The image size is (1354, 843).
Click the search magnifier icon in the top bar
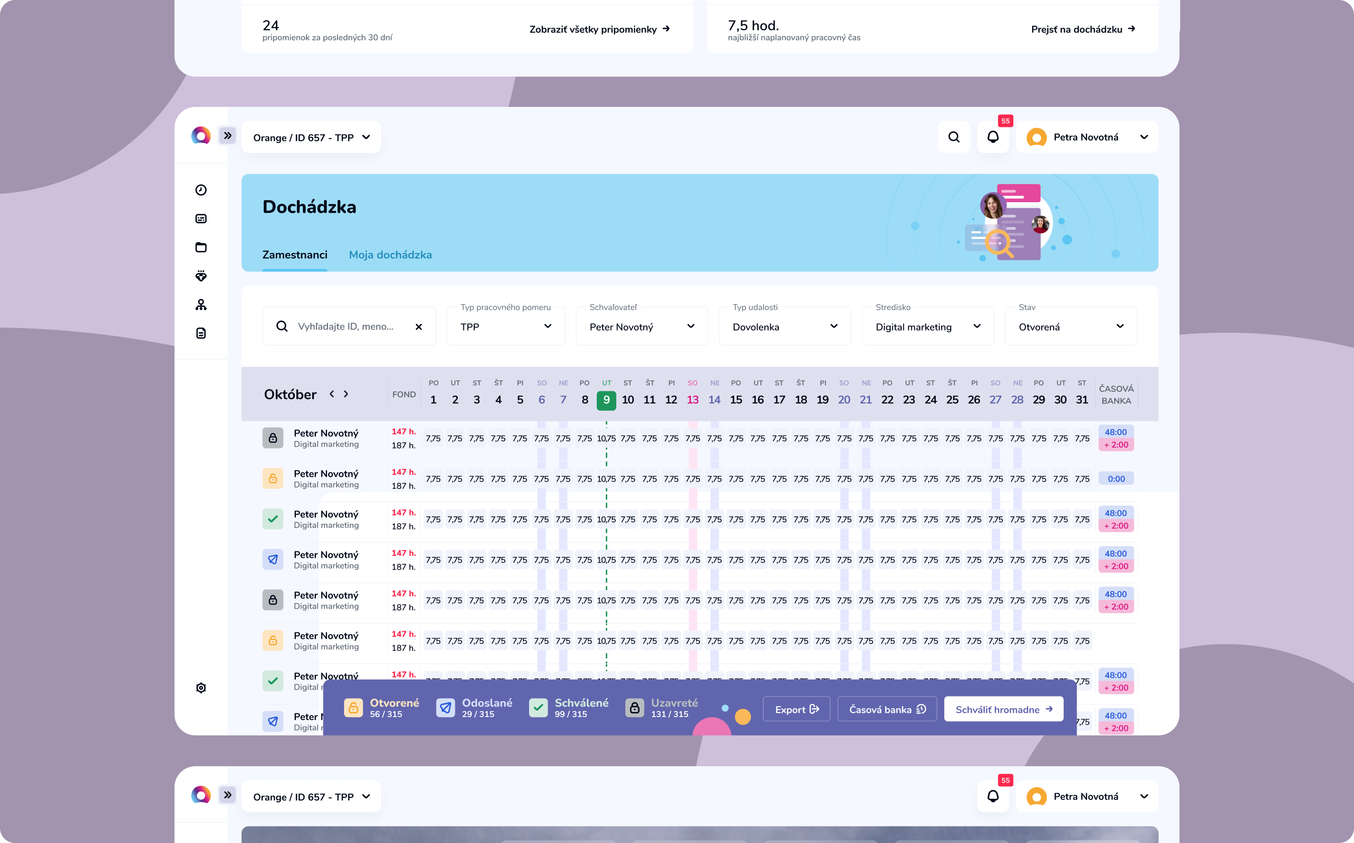pos(954,137)
